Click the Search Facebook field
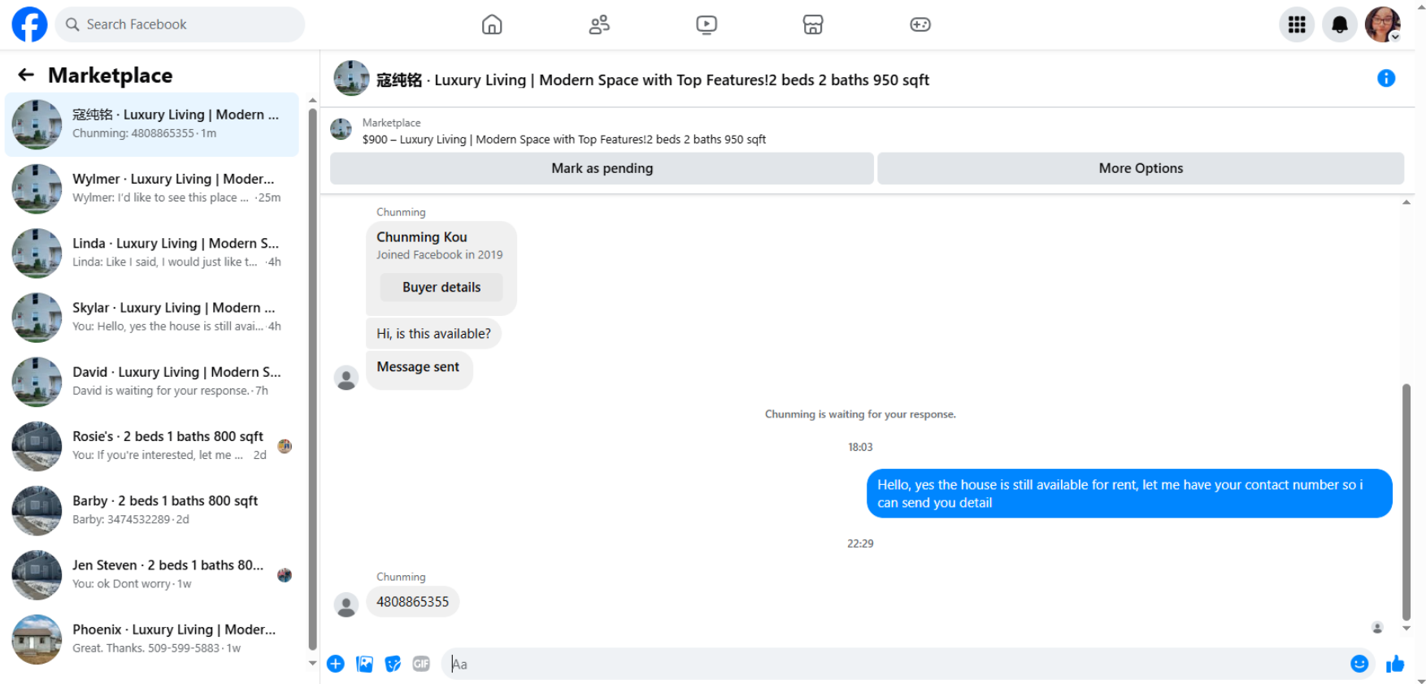Screen dimensions: 1426x684 coord(180,24)
